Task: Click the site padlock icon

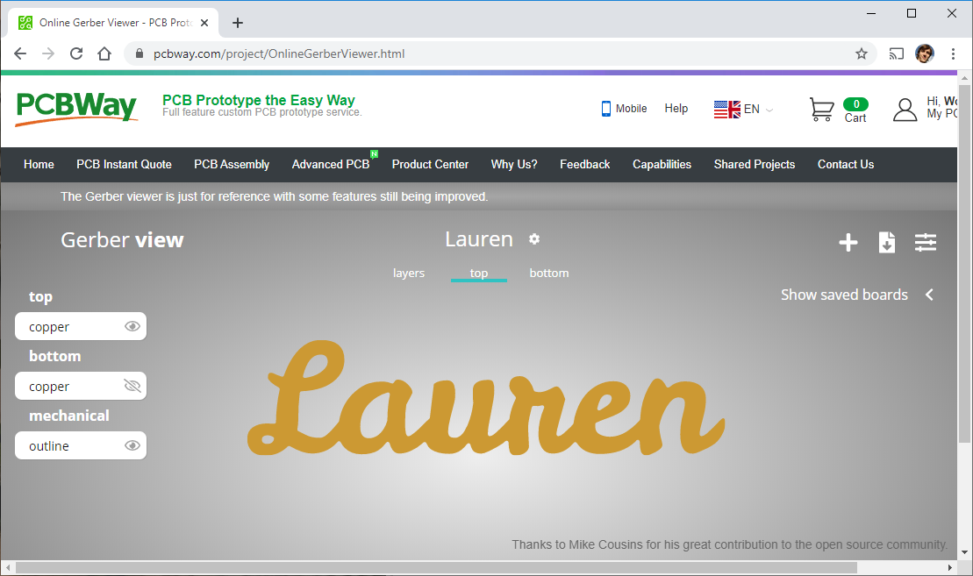Action: [139, 54]
